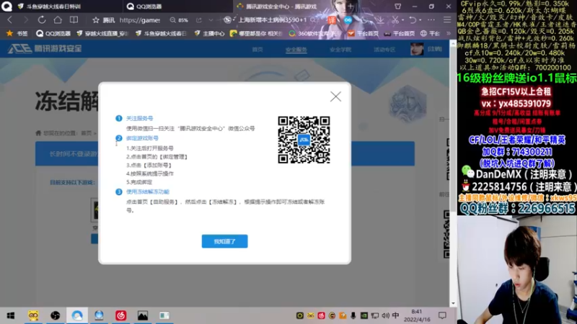Viewport: 577px width, 324px height.
Task: Bookmark this page with the star icon
Action: tap(96, 20)
